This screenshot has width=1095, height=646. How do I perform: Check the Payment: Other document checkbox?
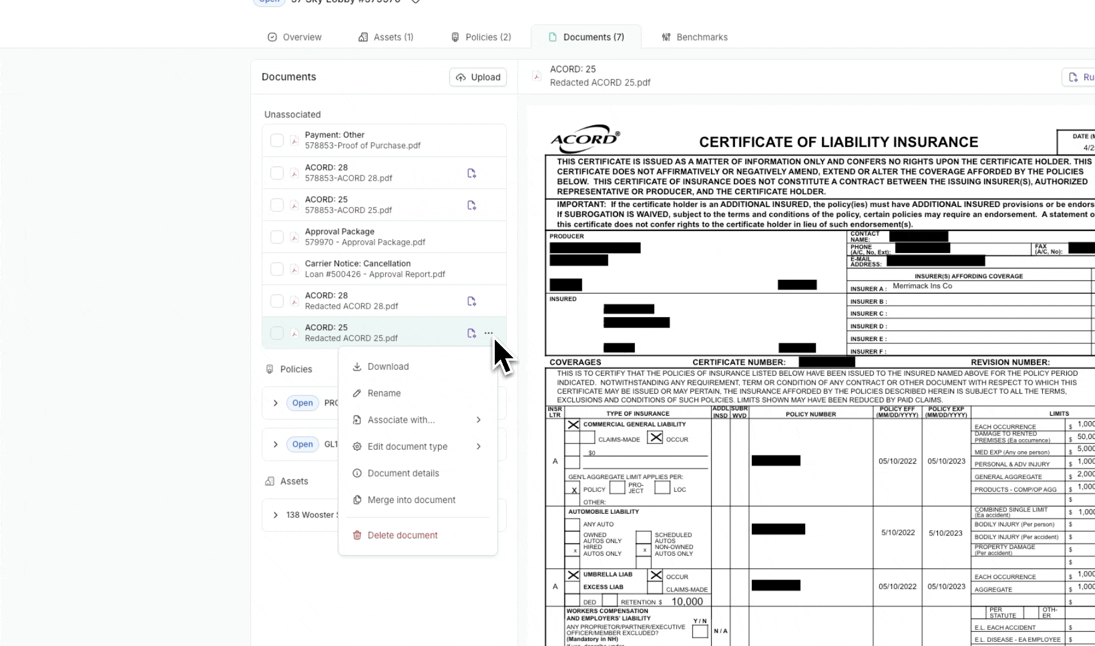(277, 141)
